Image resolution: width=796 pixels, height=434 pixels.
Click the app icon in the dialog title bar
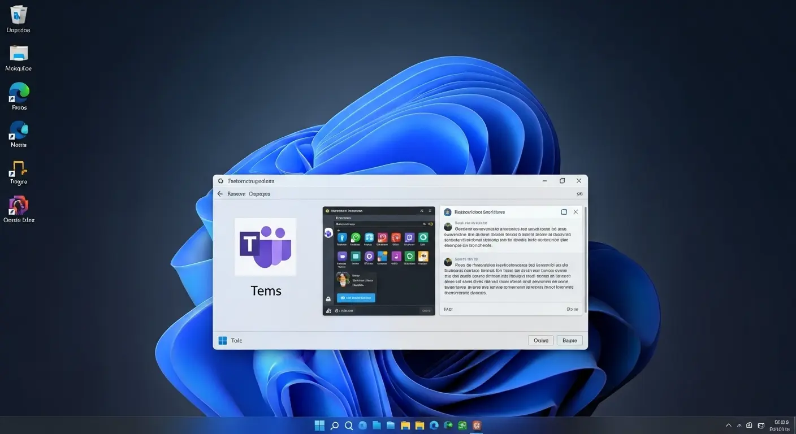pyautogui.click(x=221, y=181)
